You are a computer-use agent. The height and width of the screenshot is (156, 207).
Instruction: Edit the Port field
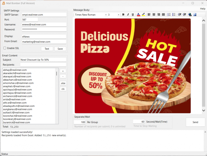pos(30,20)
